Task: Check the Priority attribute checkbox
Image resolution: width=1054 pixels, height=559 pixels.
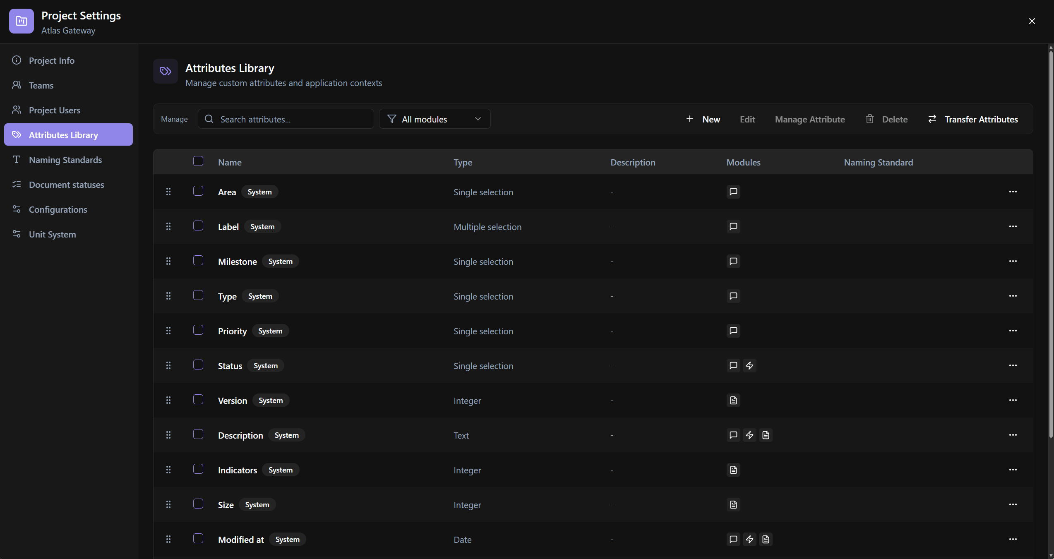Action: 198,330
